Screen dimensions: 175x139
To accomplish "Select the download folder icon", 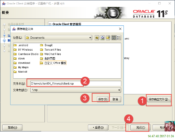I will click(15, 63).
